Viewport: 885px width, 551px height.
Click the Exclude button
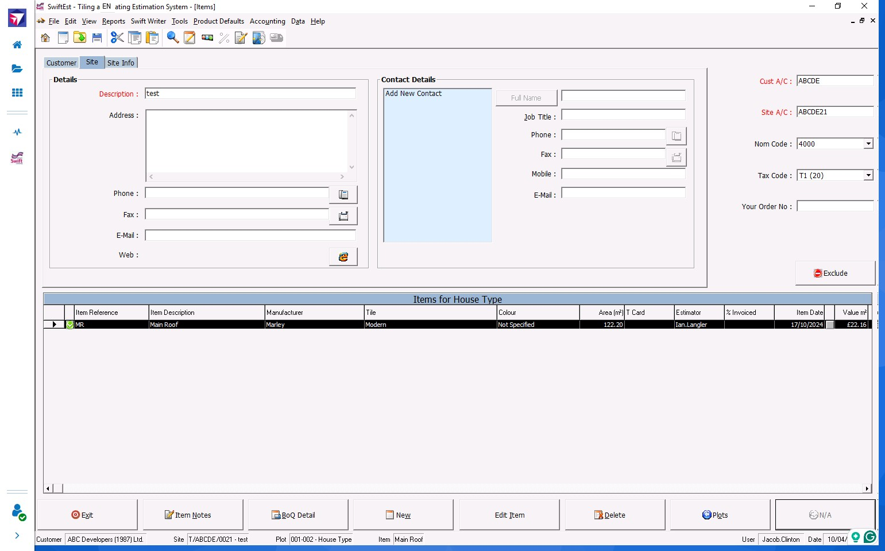(x=835, y=273)
